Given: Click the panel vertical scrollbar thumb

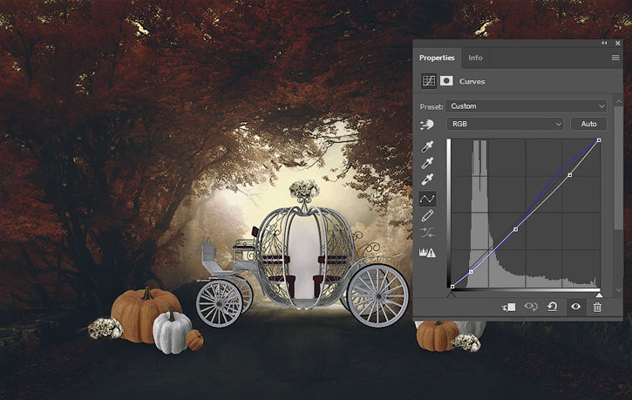Looking at the screenshot, I should click(618, 168).
